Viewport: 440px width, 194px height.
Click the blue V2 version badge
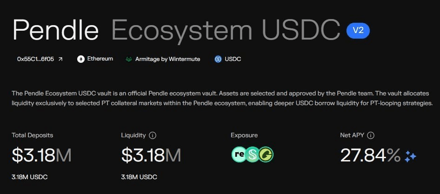point(358,31)
